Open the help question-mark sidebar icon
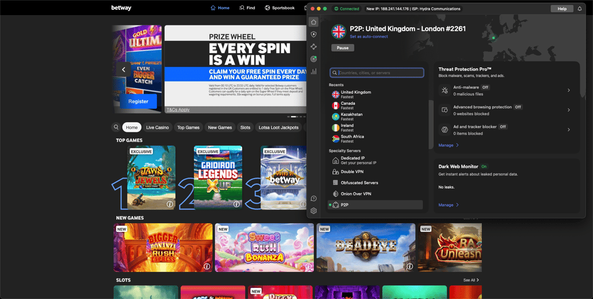Viewport: 593px width, 299px height. coord(313,198)
